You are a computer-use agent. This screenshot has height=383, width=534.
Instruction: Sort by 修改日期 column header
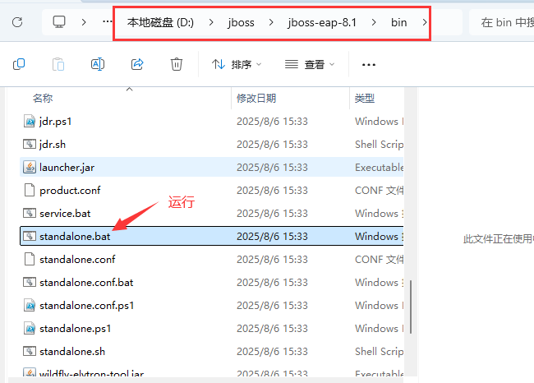(256, 99)
